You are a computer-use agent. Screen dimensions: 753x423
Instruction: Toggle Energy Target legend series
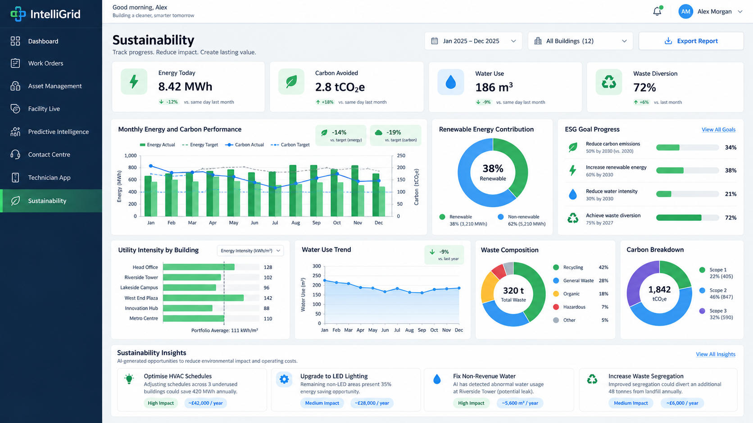point(200,145)
